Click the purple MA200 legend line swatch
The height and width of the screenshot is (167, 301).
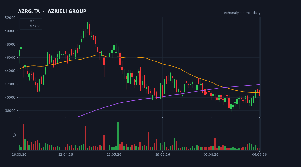pos(24,26)
